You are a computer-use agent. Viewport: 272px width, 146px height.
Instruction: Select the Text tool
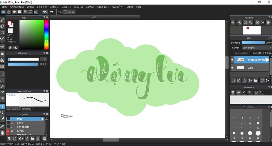(2, 106)
